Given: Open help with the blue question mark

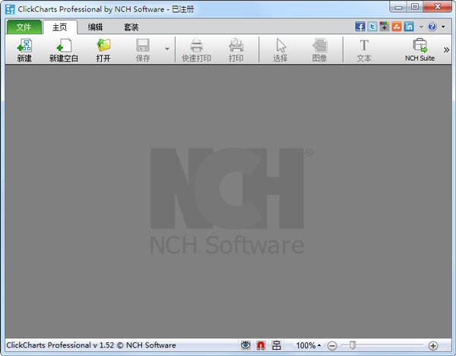Looking at the screenshot, I should click(432, 27).
